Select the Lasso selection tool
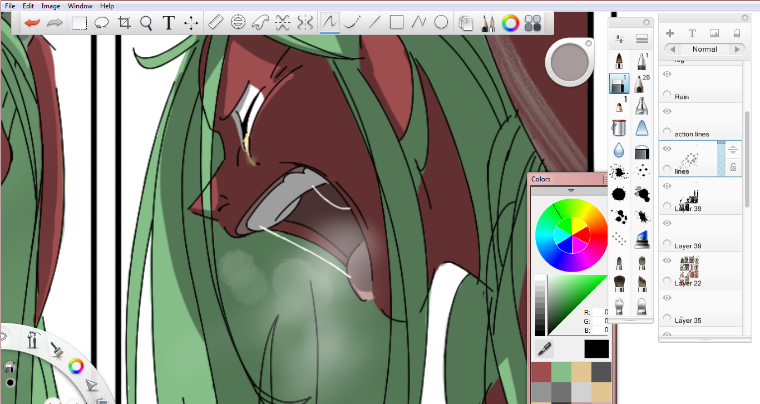Viewport: 760px width, 404px height. (x=101, y=23)
